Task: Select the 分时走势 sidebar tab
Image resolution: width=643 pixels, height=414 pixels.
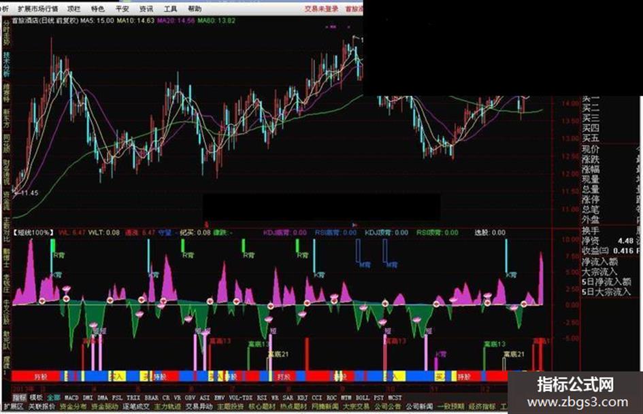Action: (x=6, y=33)
